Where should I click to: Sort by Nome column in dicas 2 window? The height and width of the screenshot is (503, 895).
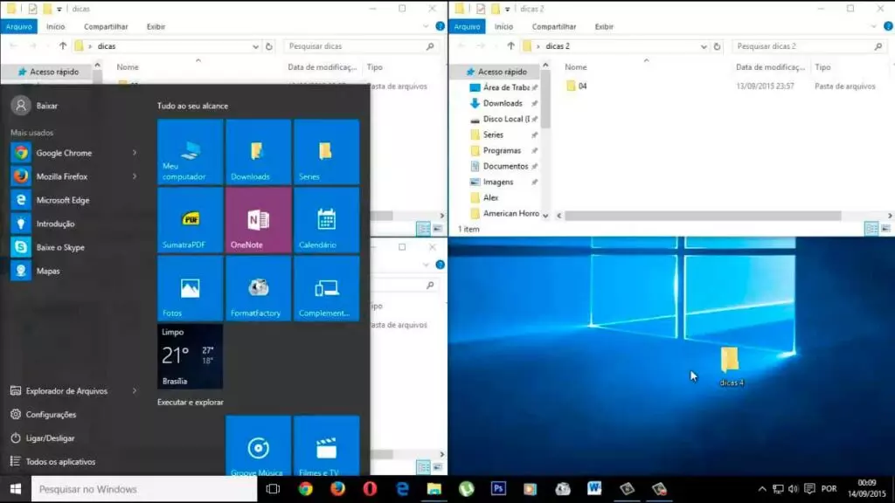tap(575, 66)
